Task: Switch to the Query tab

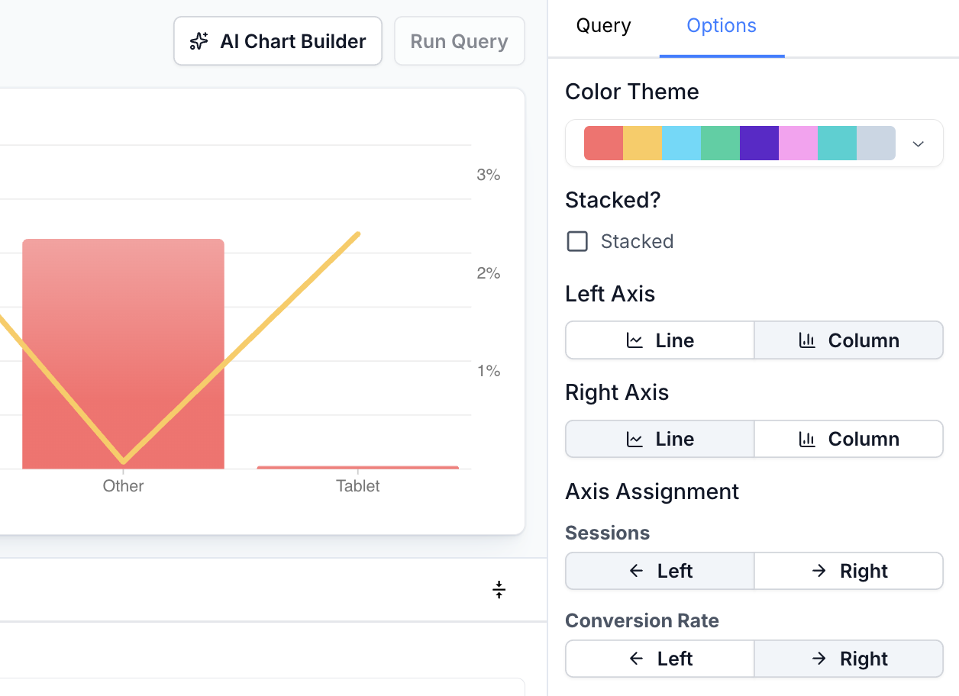Action: 603,26
